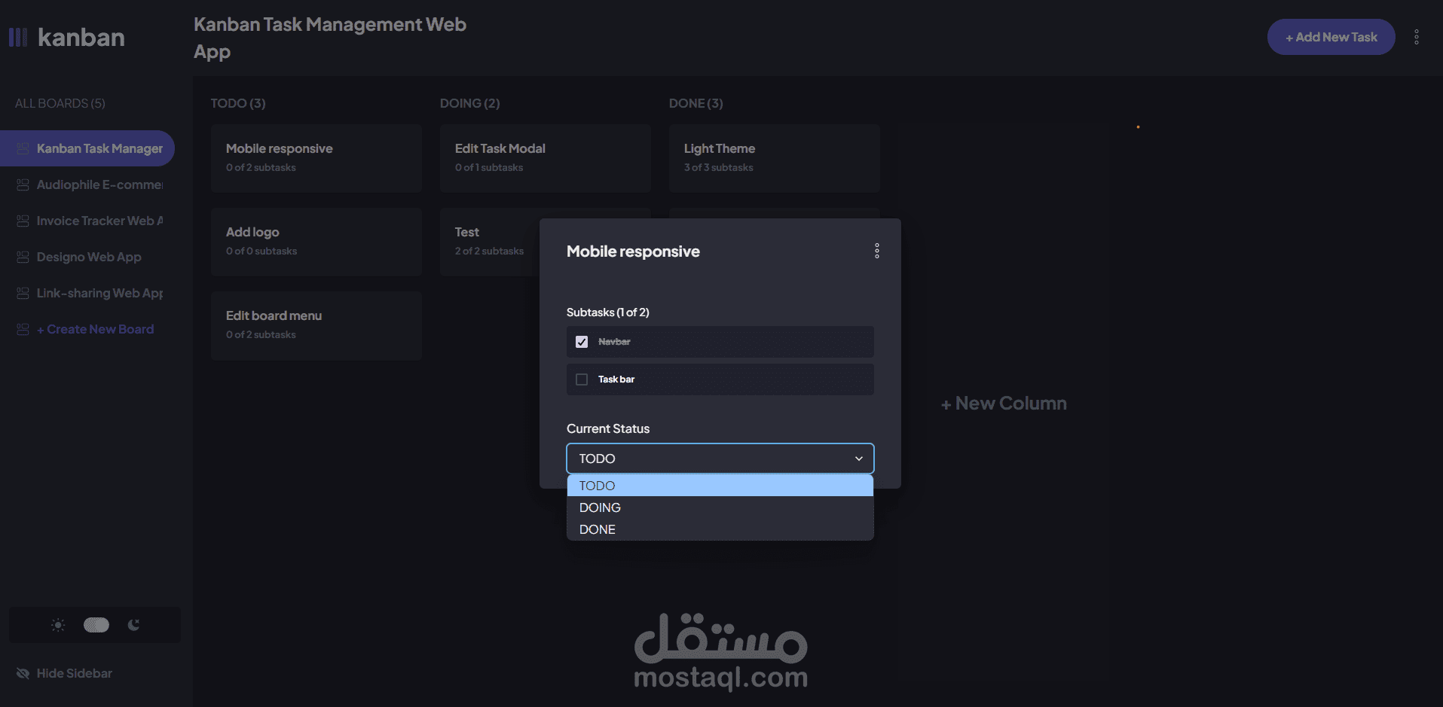Open the Edit board menu task card

[x=316, y=325]
